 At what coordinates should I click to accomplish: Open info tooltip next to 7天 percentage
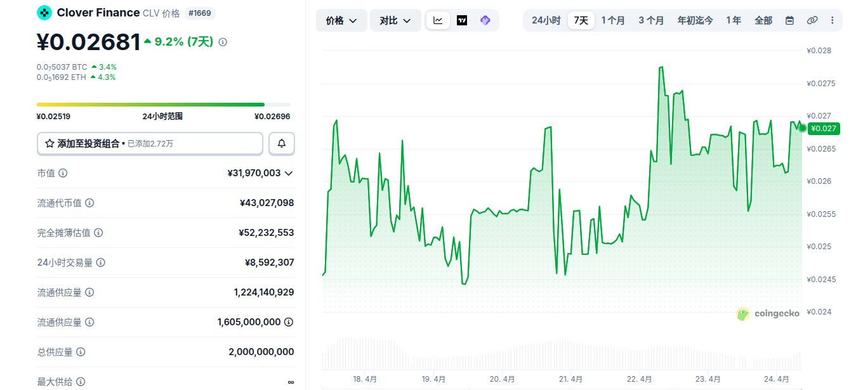click(223, 42)
